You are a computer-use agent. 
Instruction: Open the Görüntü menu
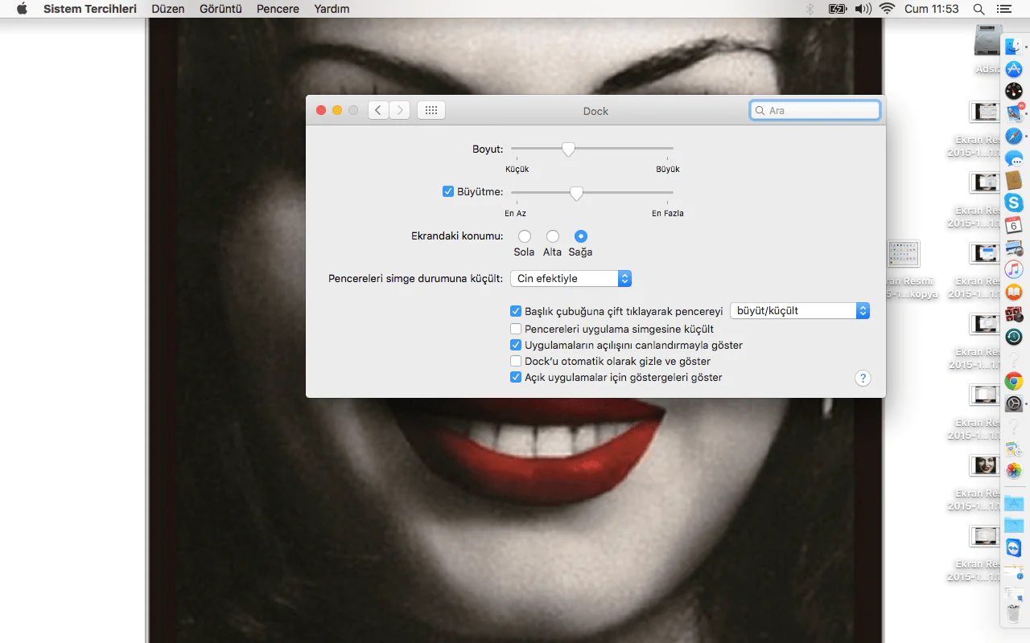220,9
